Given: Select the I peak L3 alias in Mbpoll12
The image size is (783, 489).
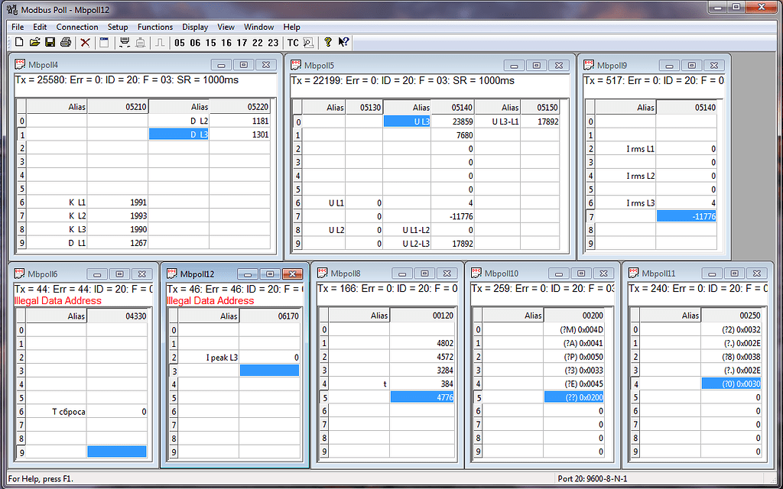Looking at the screenshot, I should (209, 358).
